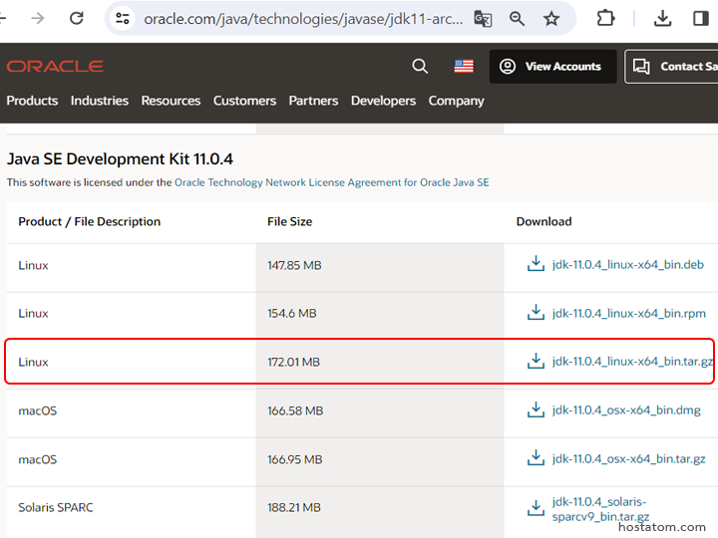The width and height of the screenshot is (718, 538).
Task: Toggle the browser side panel icon
Action: click(x=701, y=19)
